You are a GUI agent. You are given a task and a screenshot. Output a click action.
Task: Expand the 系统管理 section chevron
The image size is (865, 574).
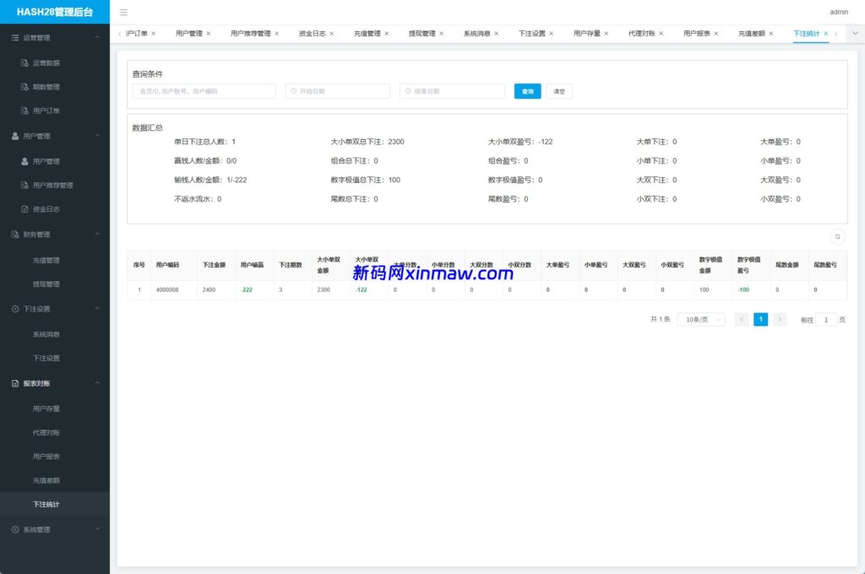point(97,529)
